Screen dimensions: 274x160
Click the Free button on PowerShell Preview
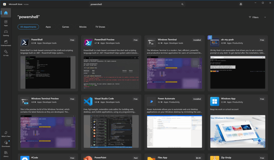coord(135,40)
